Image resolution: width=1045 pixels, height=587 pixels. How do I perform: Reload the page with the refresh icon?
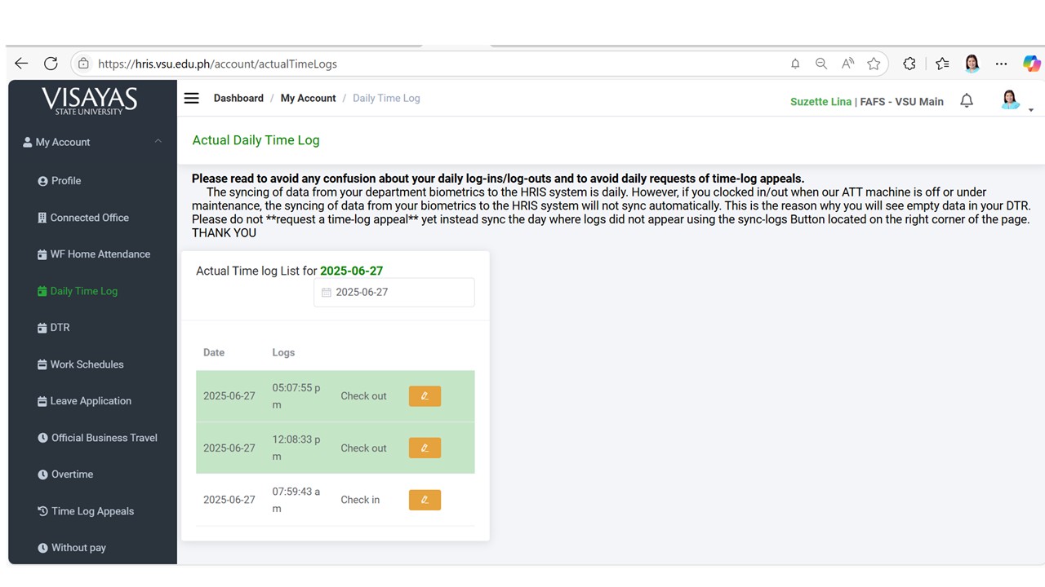[51, 64]
